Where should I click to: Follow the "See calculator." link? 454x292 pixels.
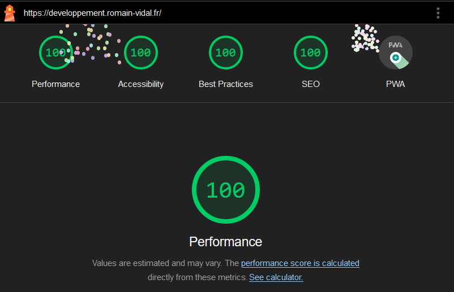pyautogui.click(x=276, y=277)
